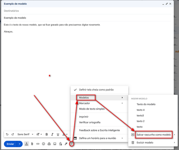Click the trash icon beside Excluir modelo
Screen dimensions: 179x150
(133, 143)
